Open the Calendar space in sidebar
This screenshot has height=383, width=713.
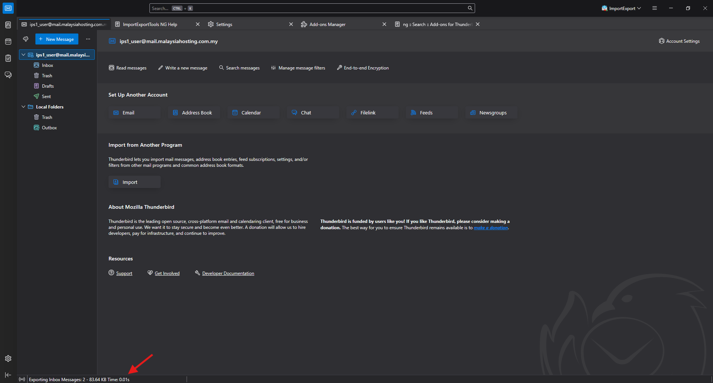coord(8,42)
